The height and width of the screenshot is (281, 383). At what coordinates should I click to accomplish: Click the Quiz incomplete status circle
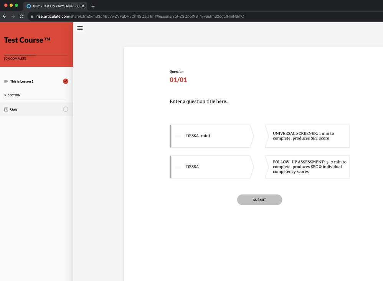tap(66, 109)
